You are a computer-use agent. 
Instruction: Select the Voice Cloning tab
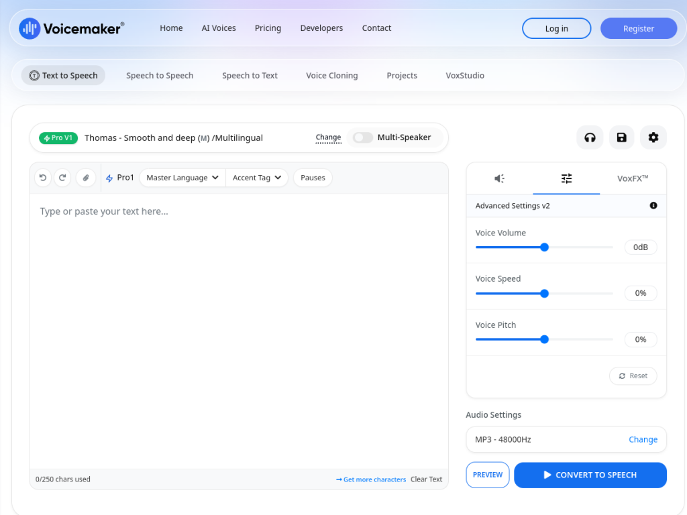[x=331, y=75]
